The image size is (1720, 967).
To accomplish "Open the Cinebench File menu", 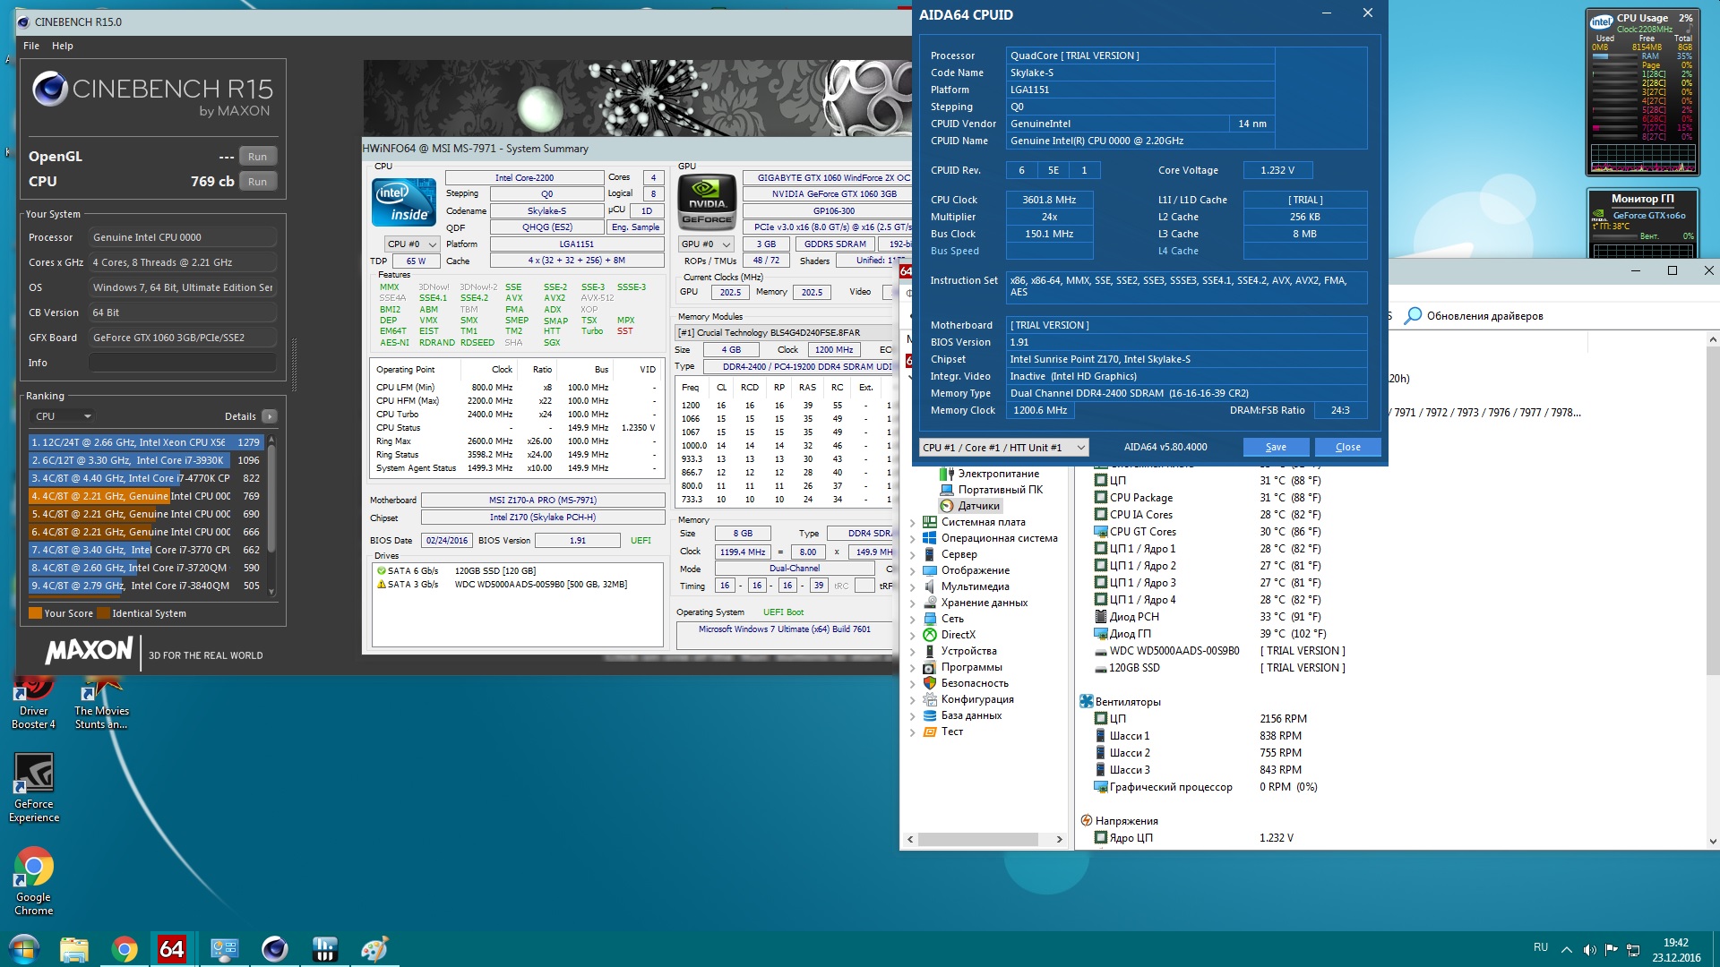I will click(31, 46).
